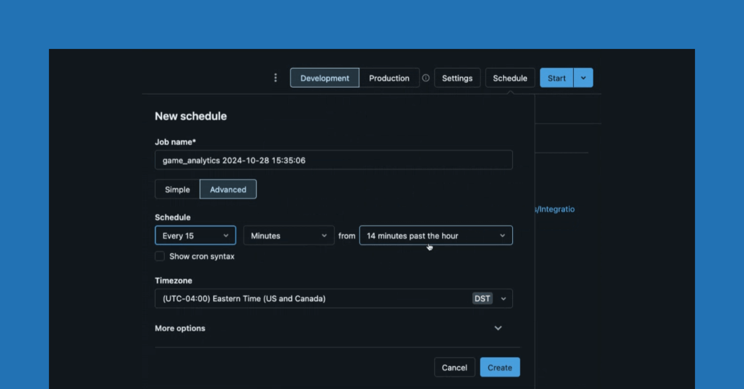
Task: Expand the More options section
Action: pyautogui.click(x=498, y=328)
